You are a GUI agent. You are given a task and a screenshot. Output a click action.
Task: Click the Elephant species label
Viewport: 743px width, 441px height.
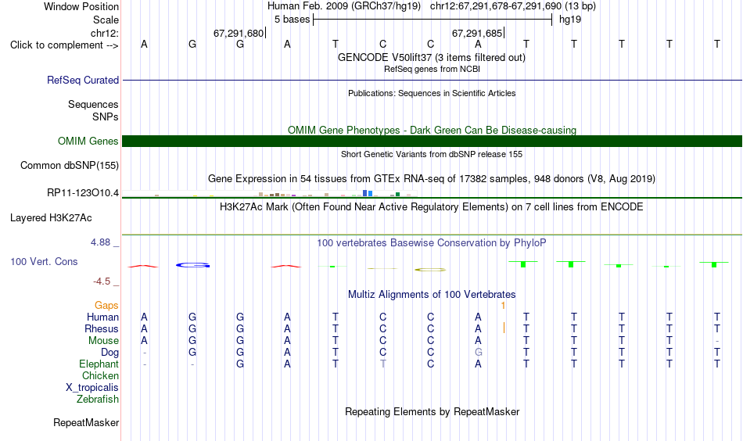pos(99,364)
